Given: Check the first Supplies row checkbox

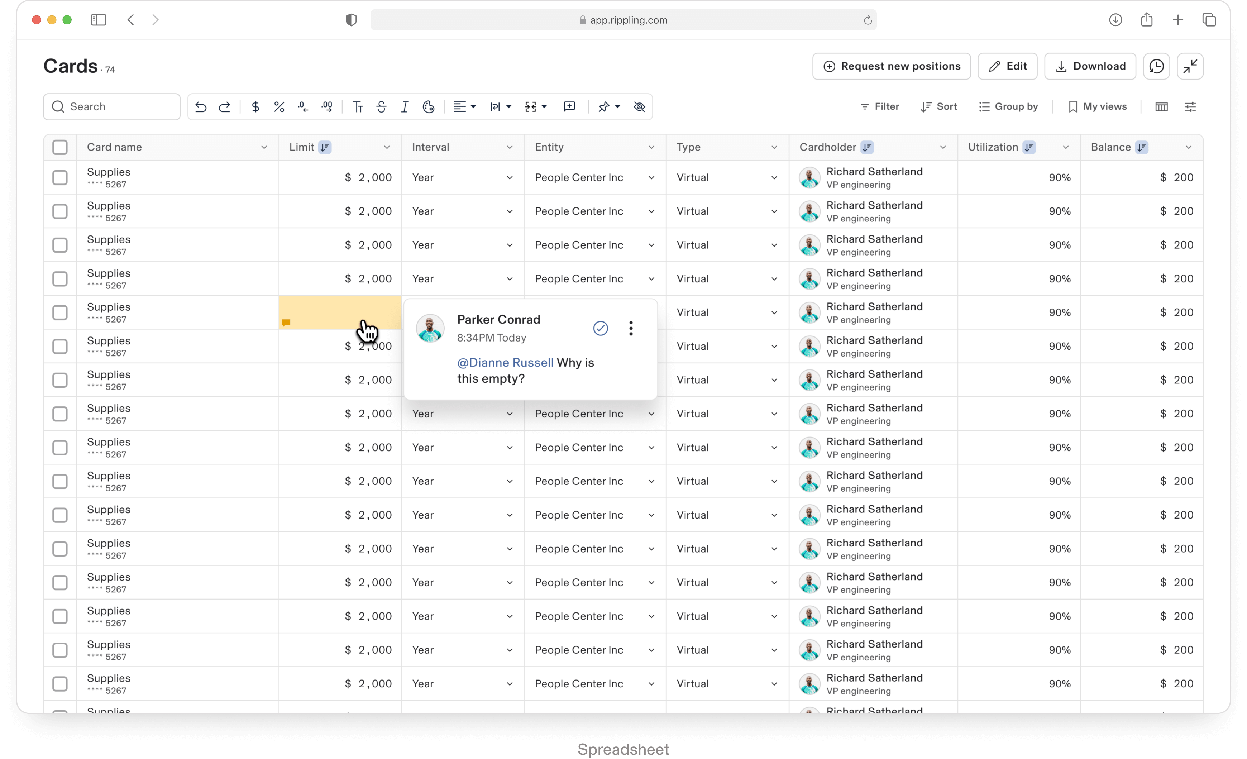Looking at the screenshot, I should pyautogui.click(x=60, y=178).
